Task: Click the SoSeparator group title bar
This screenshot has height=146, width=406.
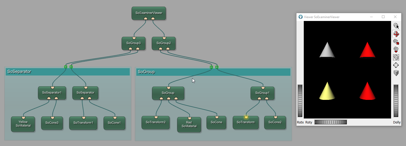Action: (68, 72)
